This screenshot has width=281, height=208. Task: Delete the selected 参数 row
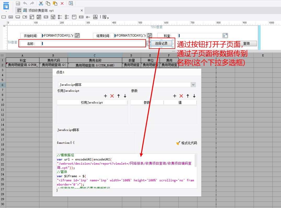point(181,96)
